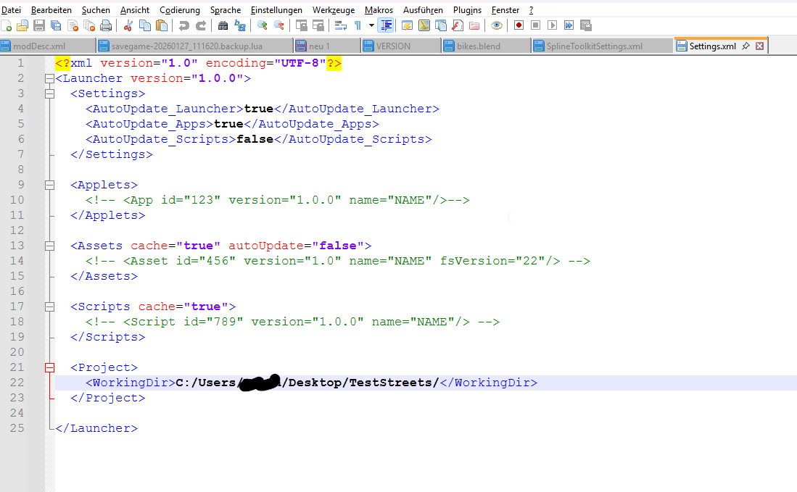Close the Settings.xml tab with its X
This screenshot has height=492, width=797.
759,46
